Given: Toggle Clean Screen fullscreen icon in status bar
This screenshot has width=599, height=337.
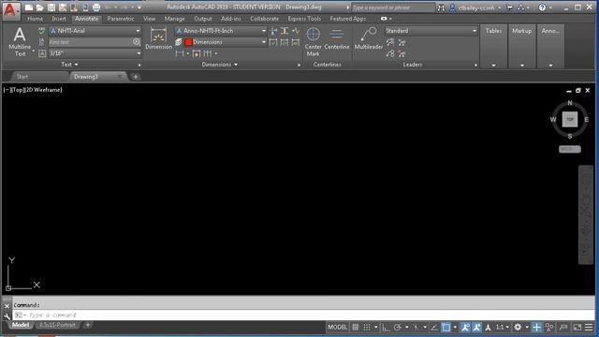Looking at the screenshot, I should 577,327.
